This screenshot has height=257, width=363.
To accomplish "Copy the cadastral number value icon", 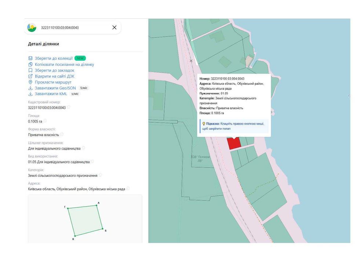I will point(69,107).
